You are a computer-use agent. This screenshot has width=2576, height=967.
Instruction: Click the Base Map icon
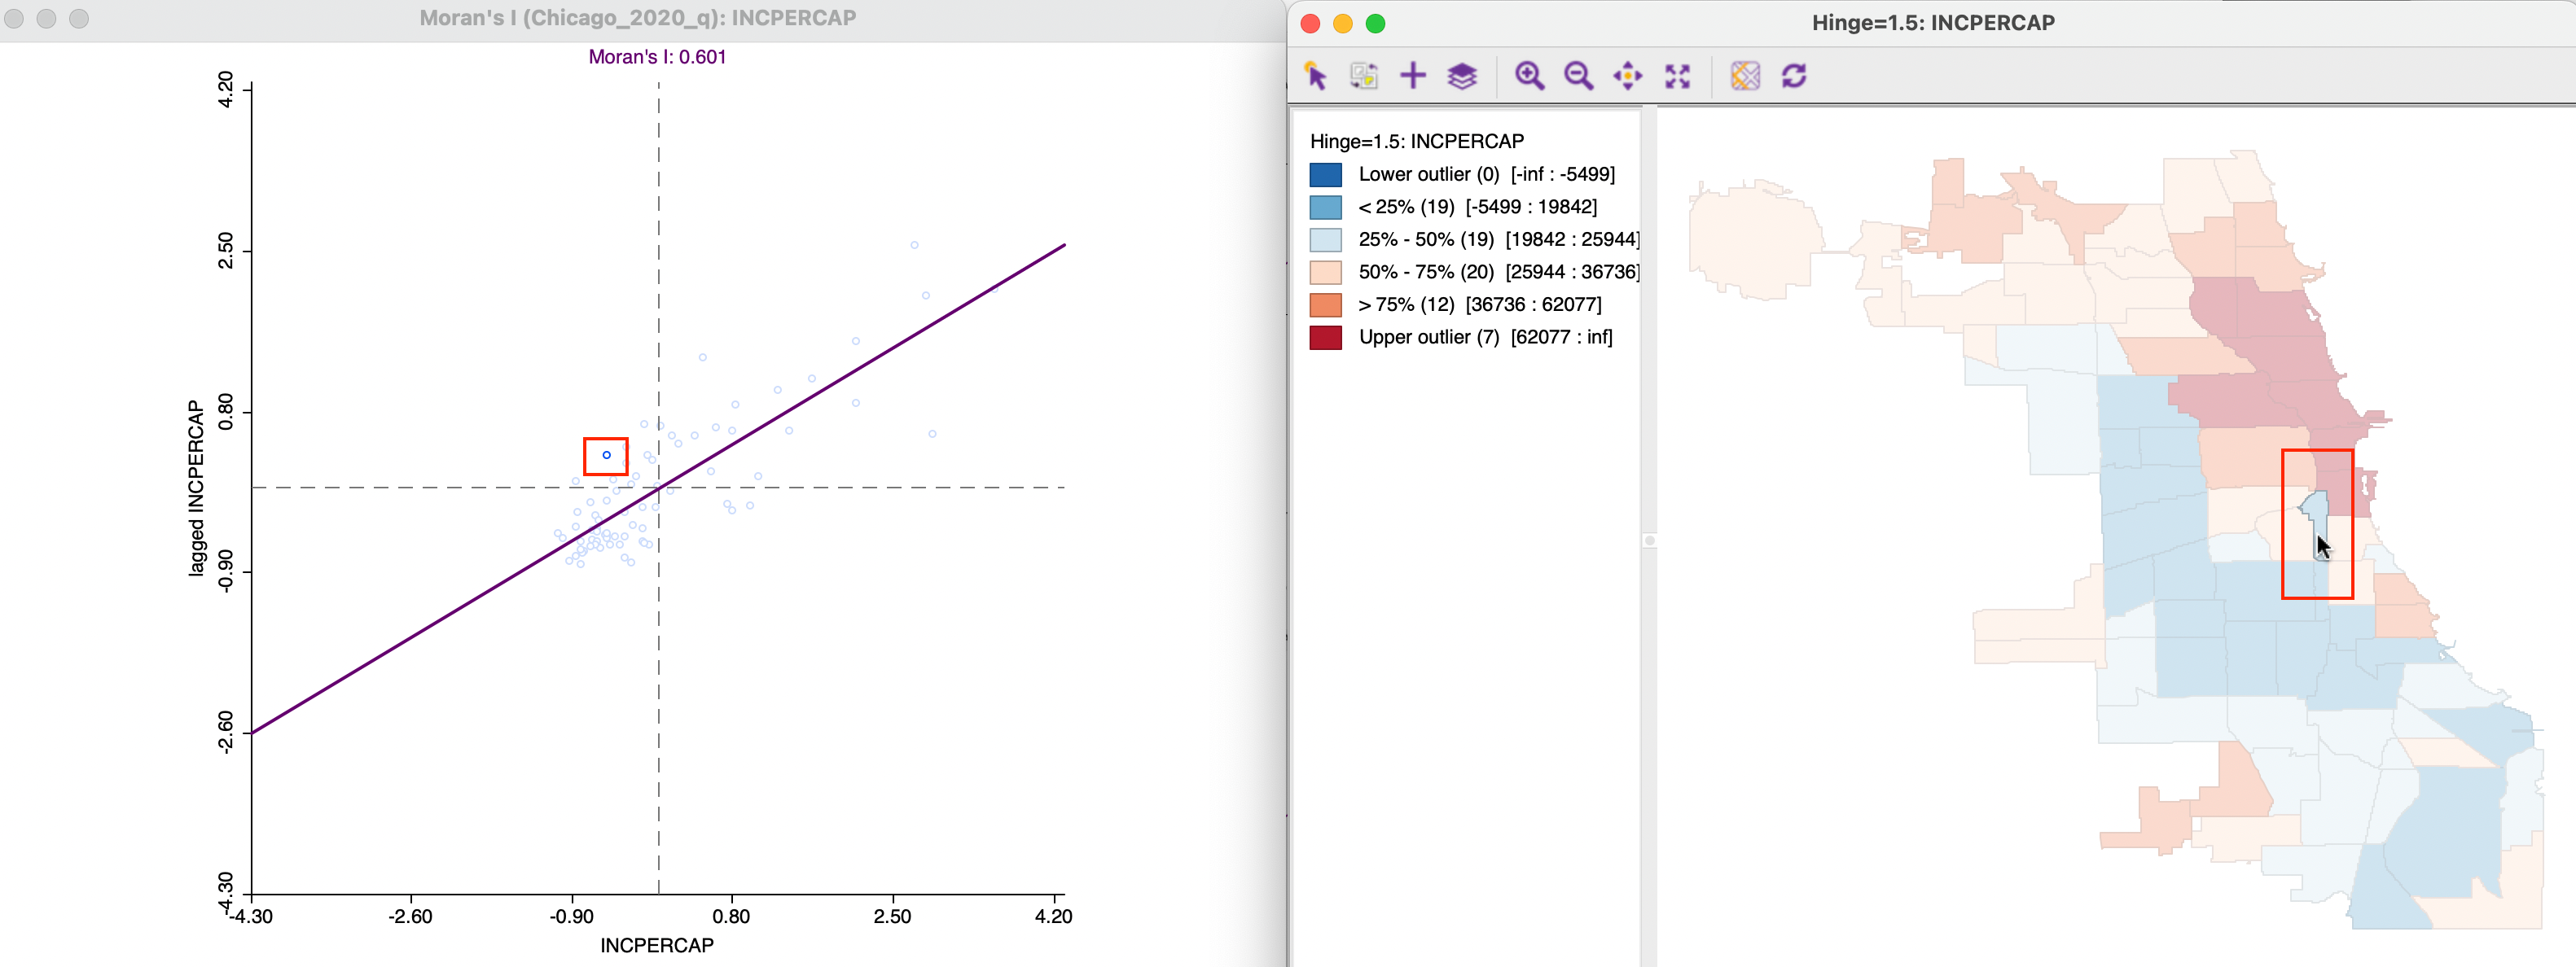coord(1745,76)
